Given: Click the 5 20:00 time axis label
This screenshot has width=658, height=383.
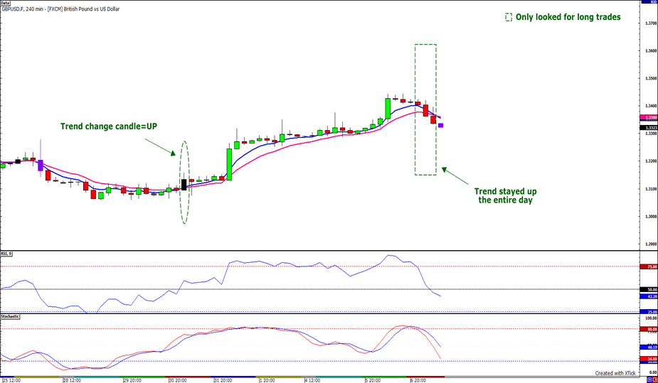Looking at the screenshot, I should coord(373,380).
